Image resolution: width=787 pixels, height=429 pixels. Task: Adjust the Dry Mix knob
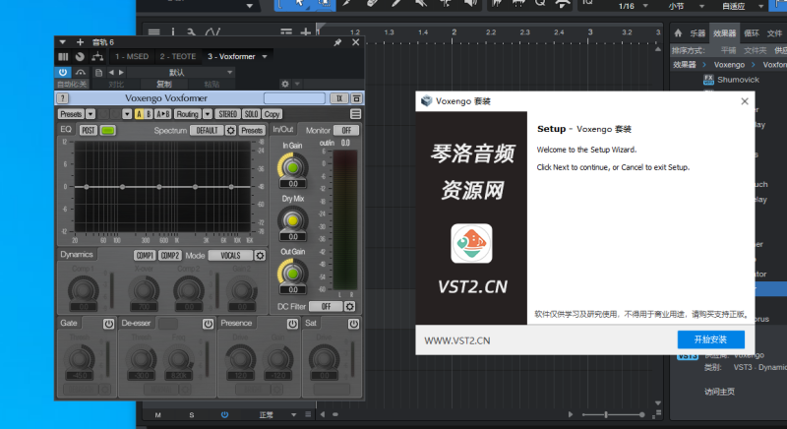pos(292,220)
